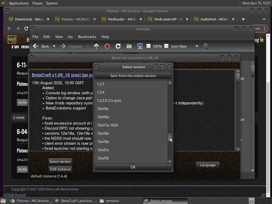
Task: Open the Go menu in versions window
Action: pos(70,37)
